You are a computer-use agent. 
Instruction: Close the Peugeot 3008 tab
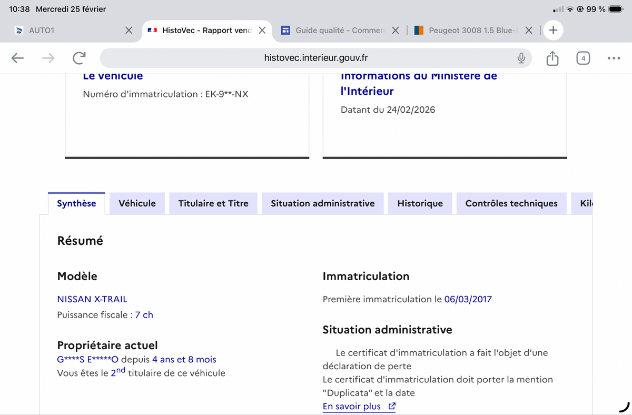[x=529, y=31]
